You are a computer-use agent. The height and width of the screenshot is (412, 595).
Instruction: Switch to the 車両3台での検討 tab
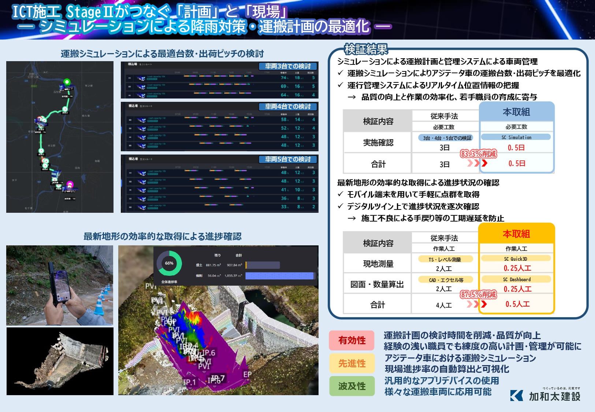[x=287, y=66]
